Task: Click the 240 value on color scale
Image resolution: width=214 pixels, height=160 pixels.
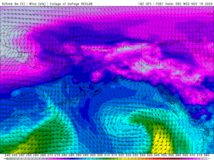Action: [x=7, y=155]
